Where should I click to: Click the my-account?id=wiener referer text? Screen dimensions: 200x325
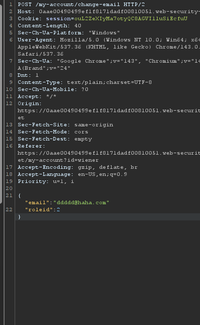click(64, 160)
